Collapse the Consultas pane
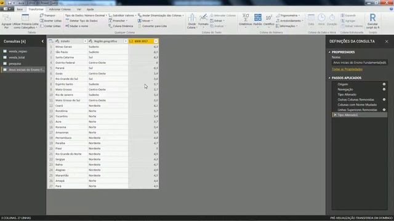 coord(42,41)
